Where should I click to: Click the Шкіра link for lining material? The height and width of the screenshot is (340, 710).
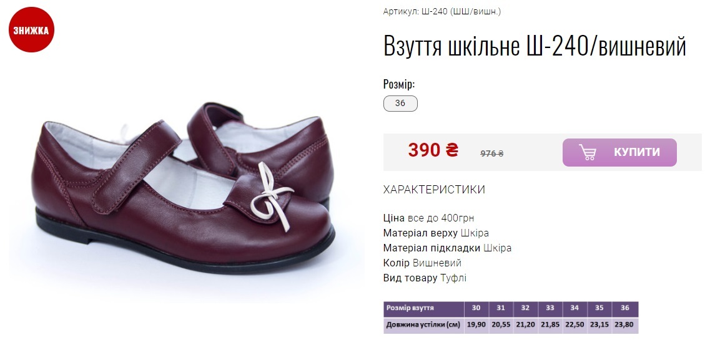[x=497, y=248]
